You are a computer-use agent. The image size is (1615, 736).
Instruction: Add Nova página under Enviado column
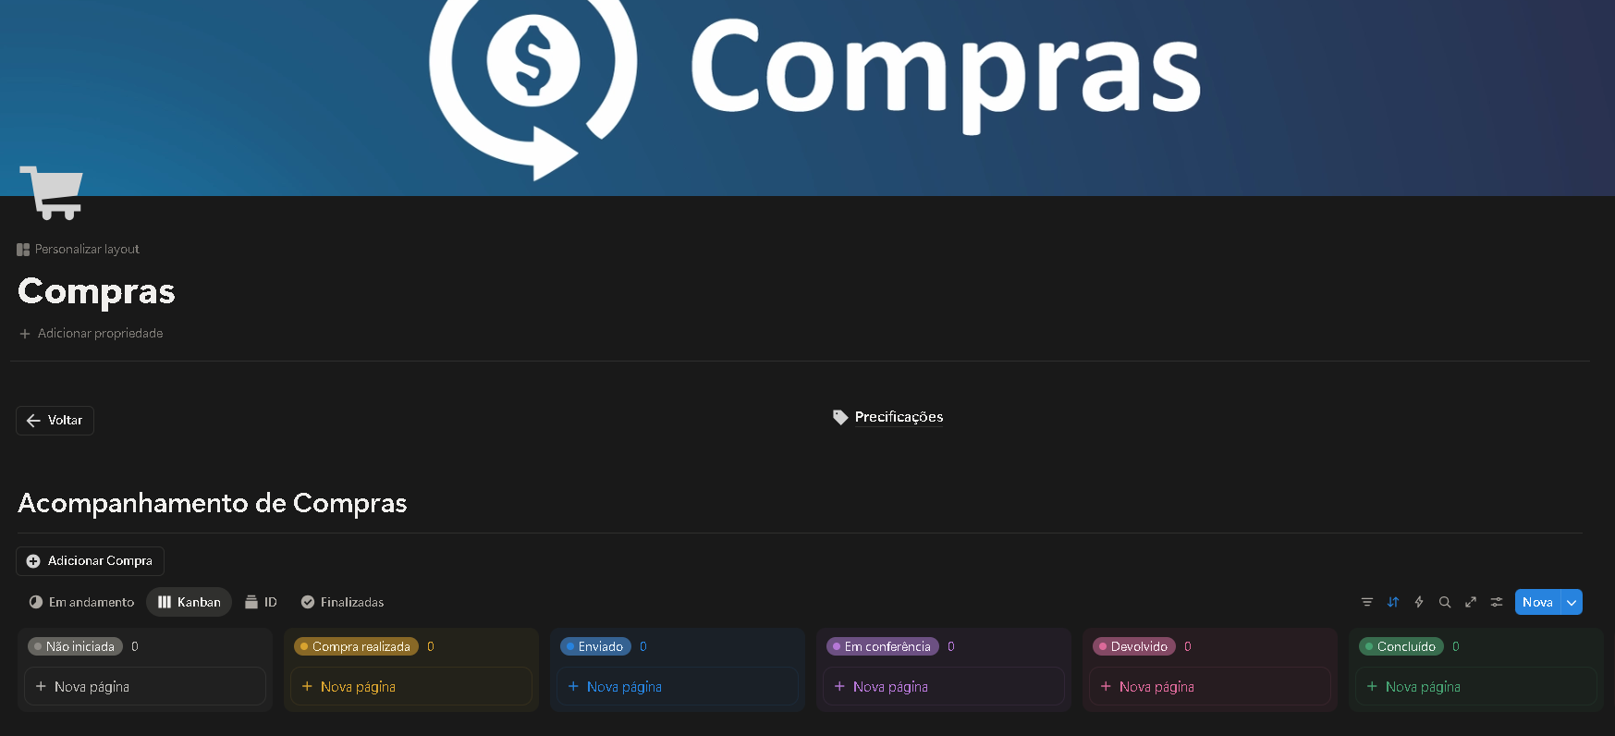pos(677,686)
